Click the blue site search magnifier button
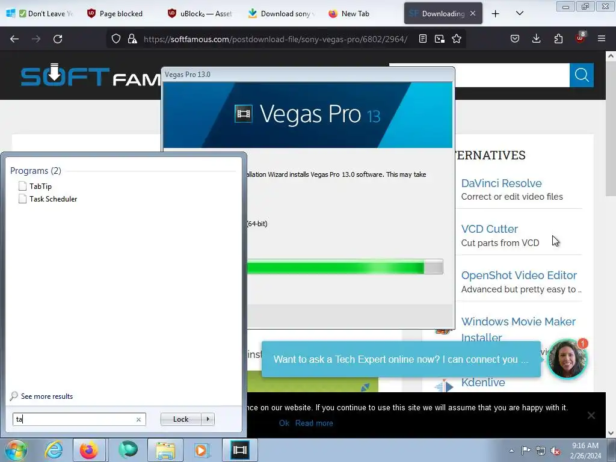Viewport: 616px width, 462px height. (582, 75)
